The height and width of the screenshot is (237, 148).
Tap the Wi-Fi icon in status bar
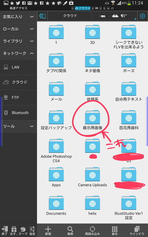[x=113, y=3]
